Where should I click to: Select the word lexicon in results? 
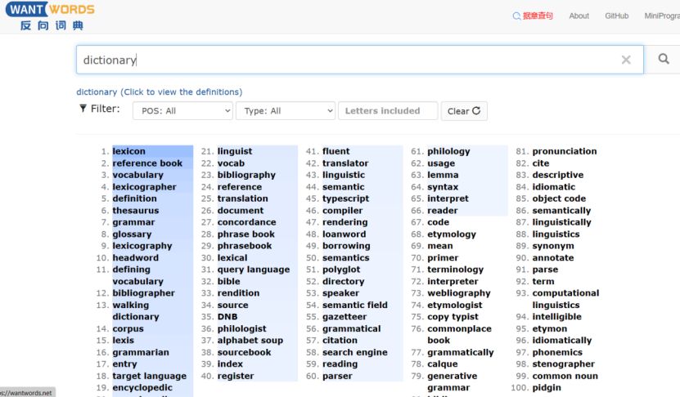[x=128, y=151]
